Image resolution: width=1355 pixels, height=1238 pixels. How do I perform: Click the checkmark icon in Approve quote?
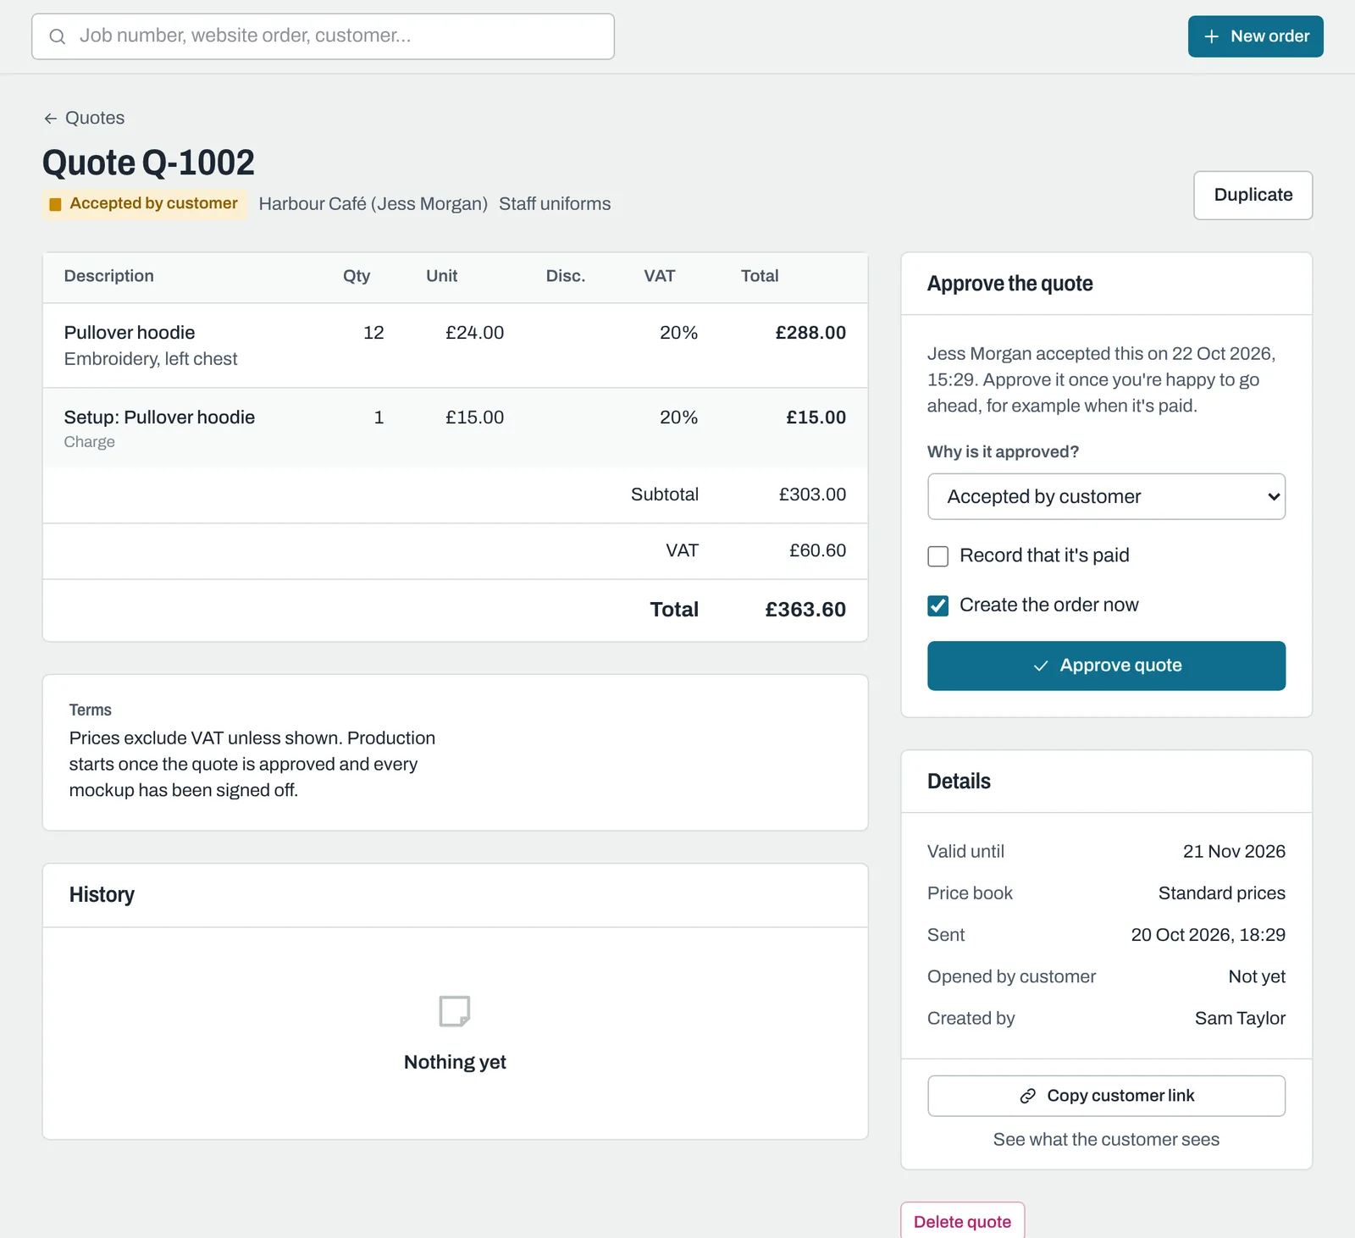(1041, 666)
